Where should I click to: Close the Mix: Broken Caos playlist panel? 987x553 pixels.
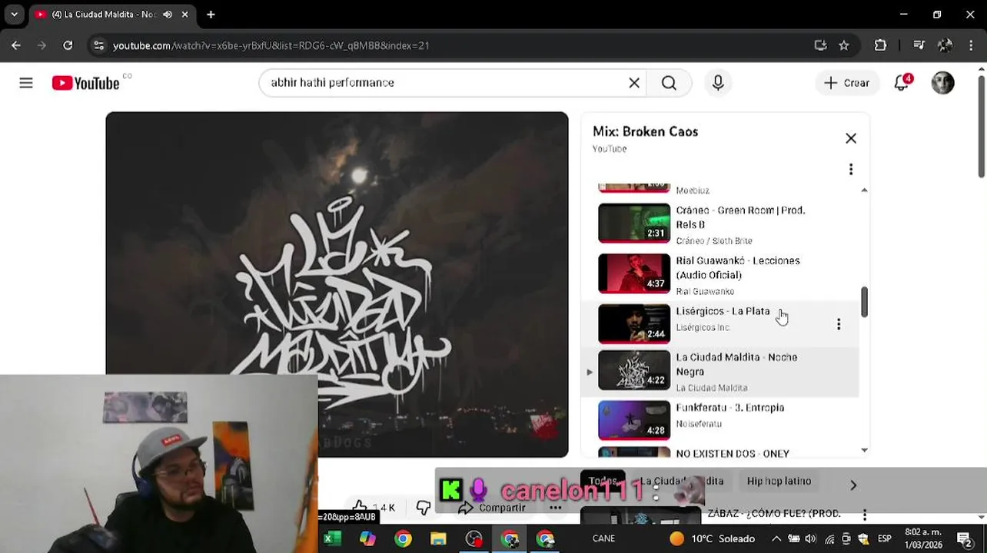click(x=851, y=138)
